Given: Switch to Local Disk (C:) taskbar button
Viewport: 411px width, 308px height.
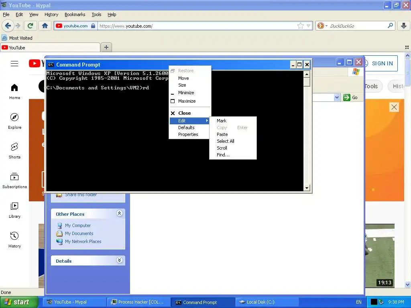Looking at the screenshot, I should coord(267,302).
